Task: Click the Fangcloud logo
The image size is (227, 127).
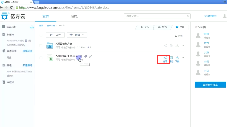Action: point(13,16)
